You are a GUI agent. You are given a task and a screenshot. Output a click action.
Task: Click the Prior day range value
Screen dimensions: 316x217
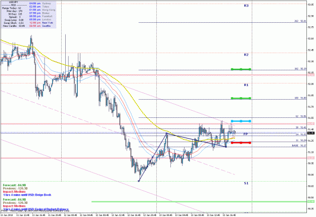(20, 11)
